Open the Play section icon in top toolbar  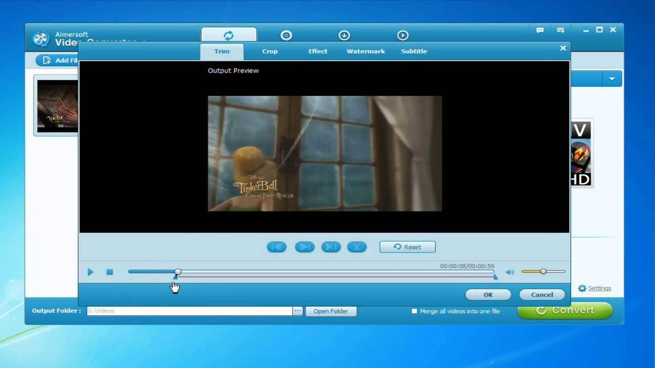pos(403,35)
